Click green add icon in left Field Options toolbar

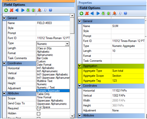pos(6,10)
